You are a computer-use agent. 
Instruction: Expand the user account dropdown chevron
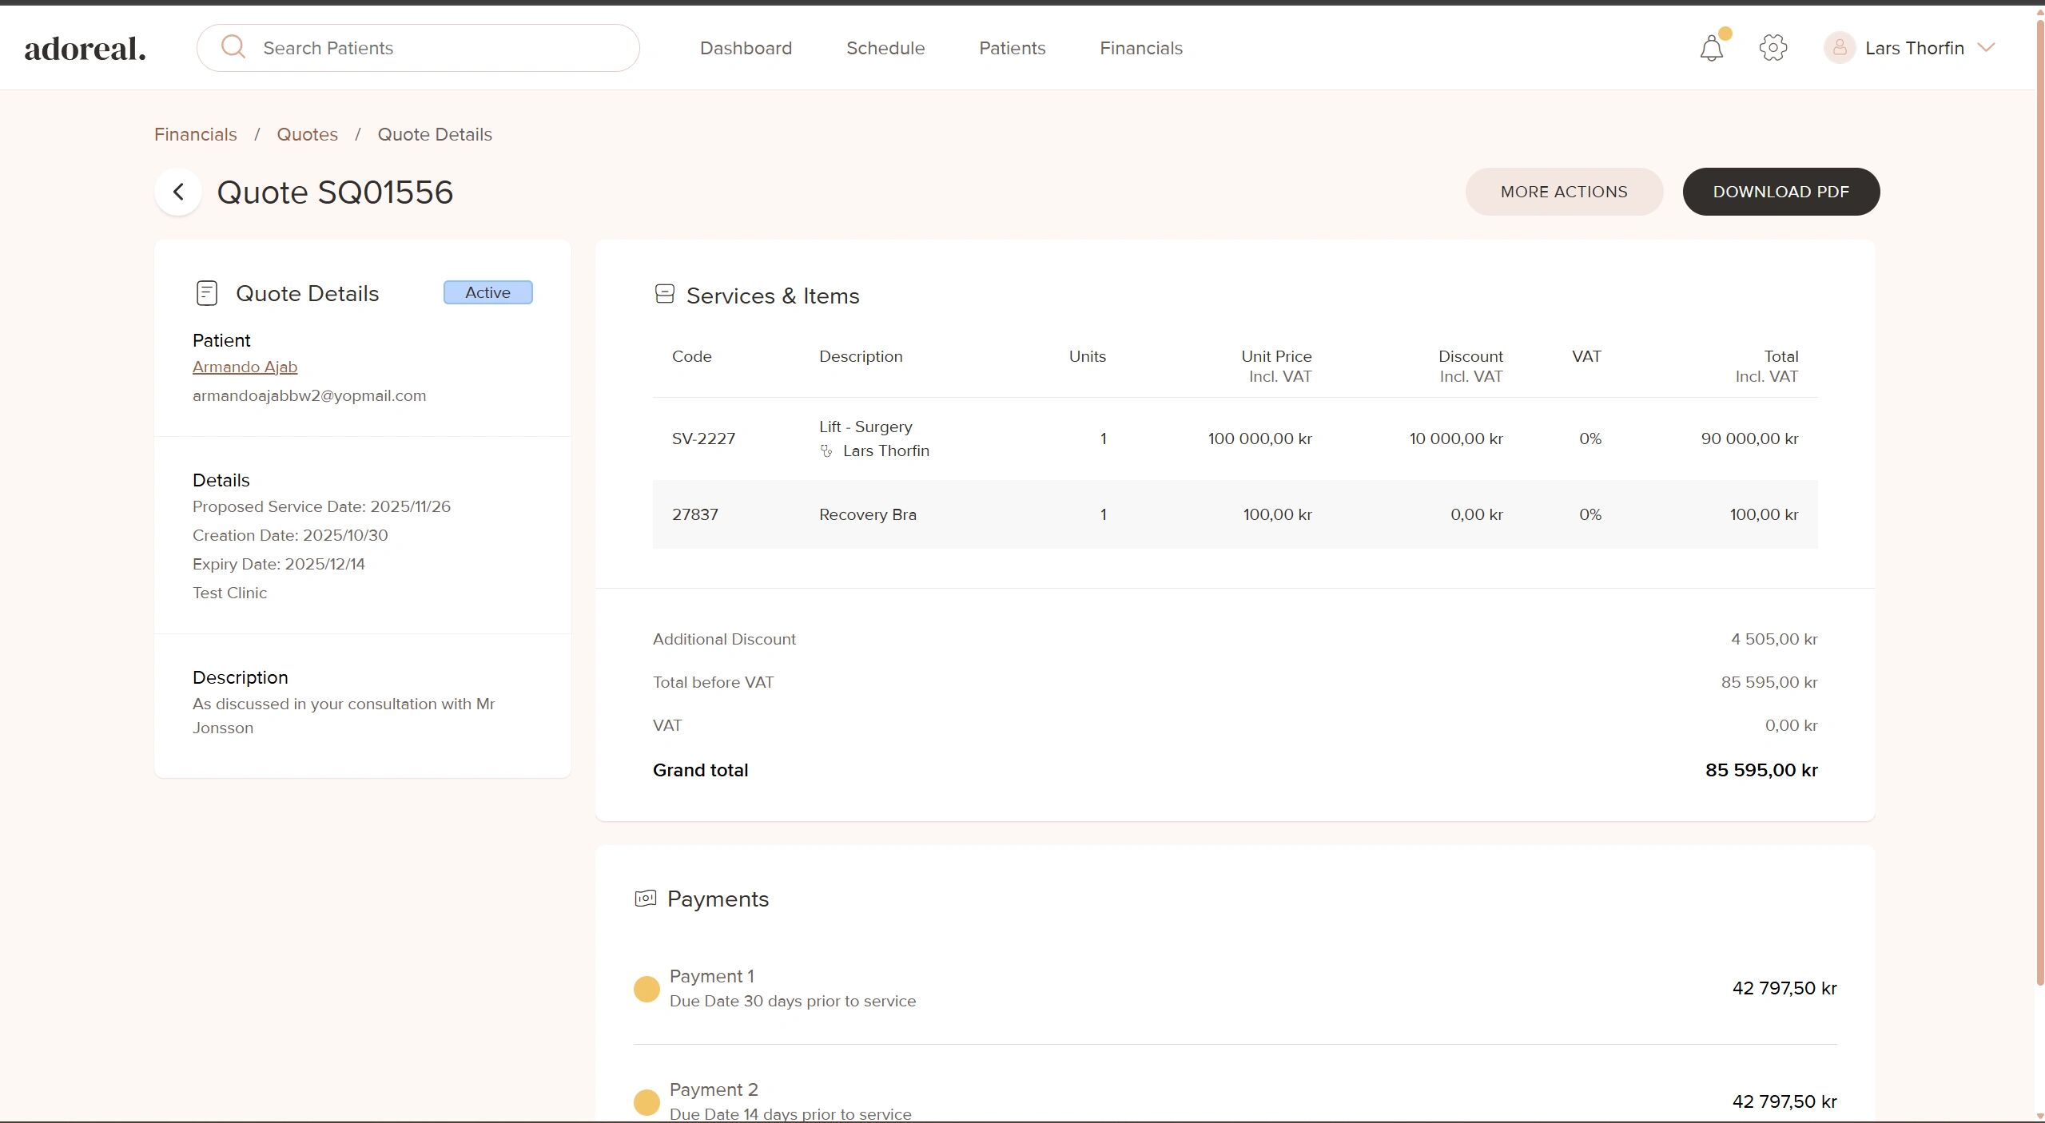click(x=1986, y=48)
